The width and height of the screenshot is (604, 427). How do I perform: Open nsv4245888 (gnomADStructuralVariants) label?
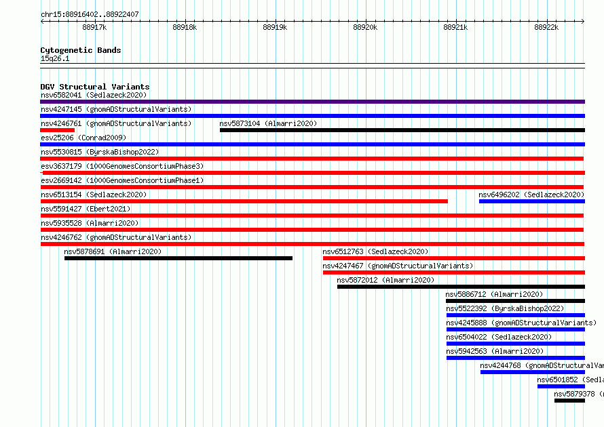(521, 323)
